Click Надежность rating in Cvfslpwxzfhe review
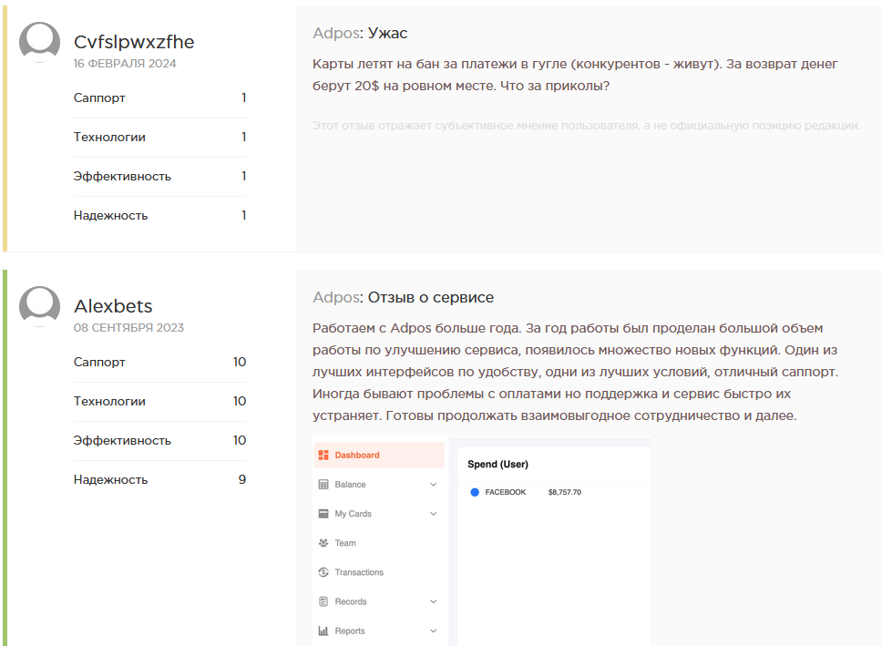 click(x=159, y=216)
